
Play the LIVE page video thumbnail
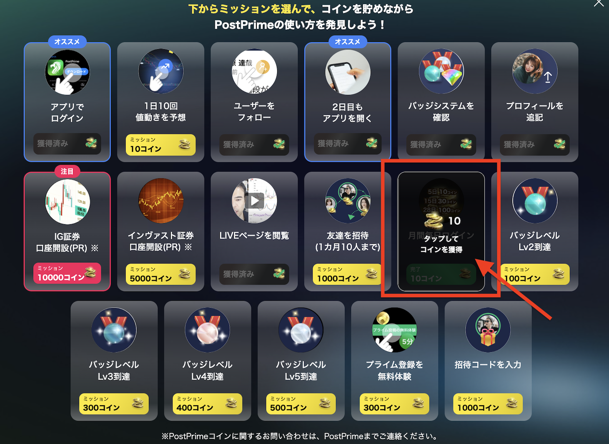254,201
